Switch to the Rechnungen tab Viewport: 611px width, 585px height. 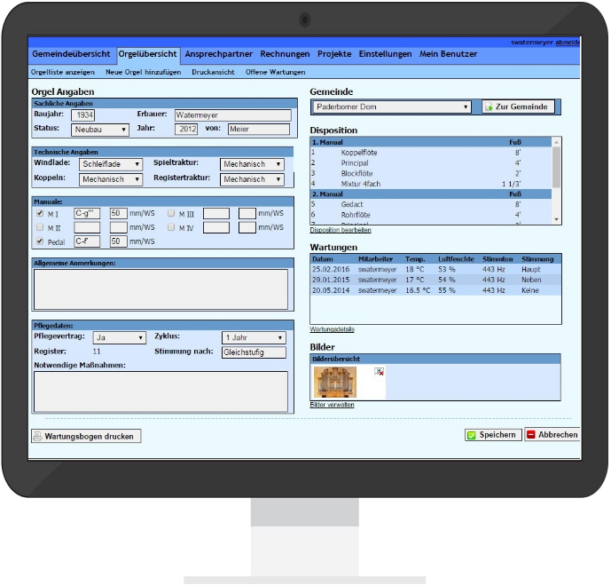pyautogui.click(x=285, y=54)
